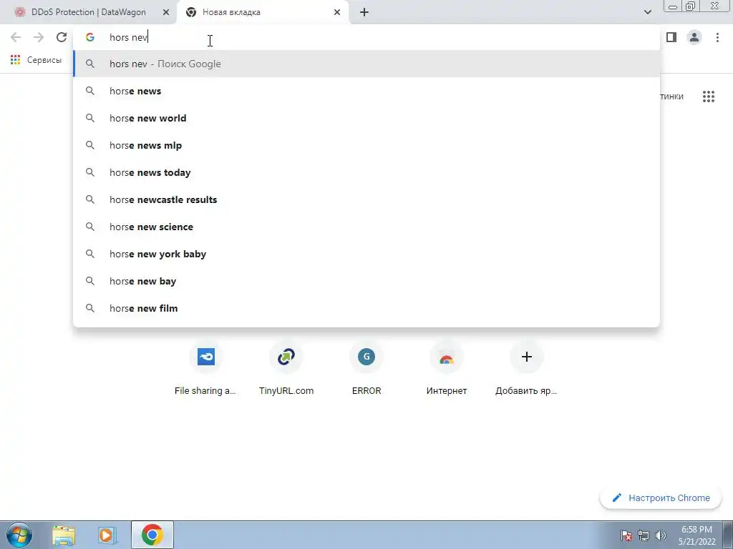The width and height of the screenshot is (733, 549).
Task: Click the Настроить Chrome button
Action: point(661,498)
